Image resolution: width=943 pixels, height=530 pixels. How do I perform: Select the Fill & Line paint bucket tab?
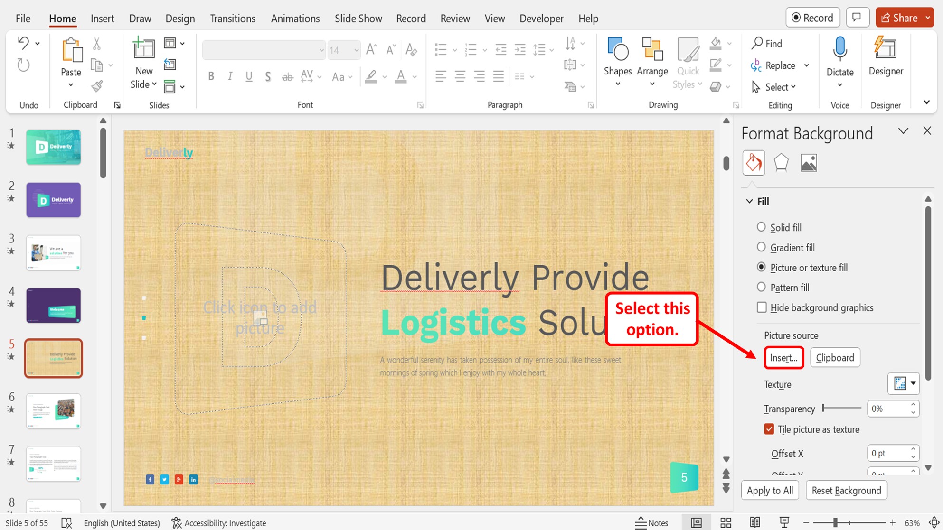coord(754,163)
